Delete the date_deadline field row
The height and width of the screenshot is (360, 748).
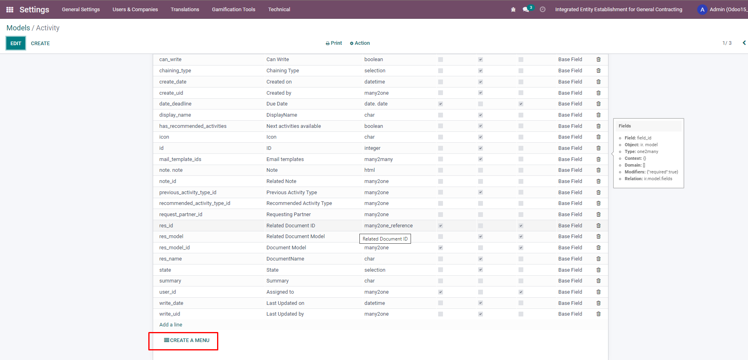coord(598,104)
